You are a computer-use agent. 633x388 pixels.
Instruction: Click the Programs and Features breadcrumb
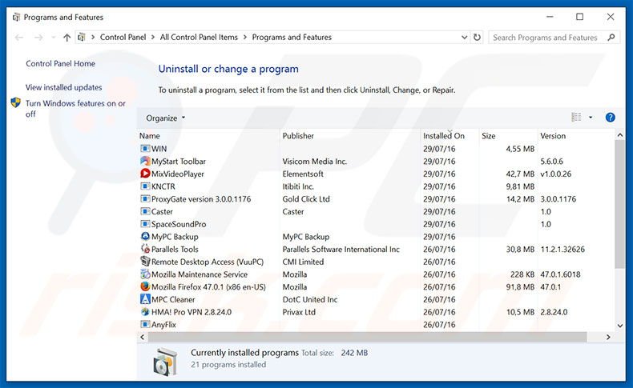(292, 37)
